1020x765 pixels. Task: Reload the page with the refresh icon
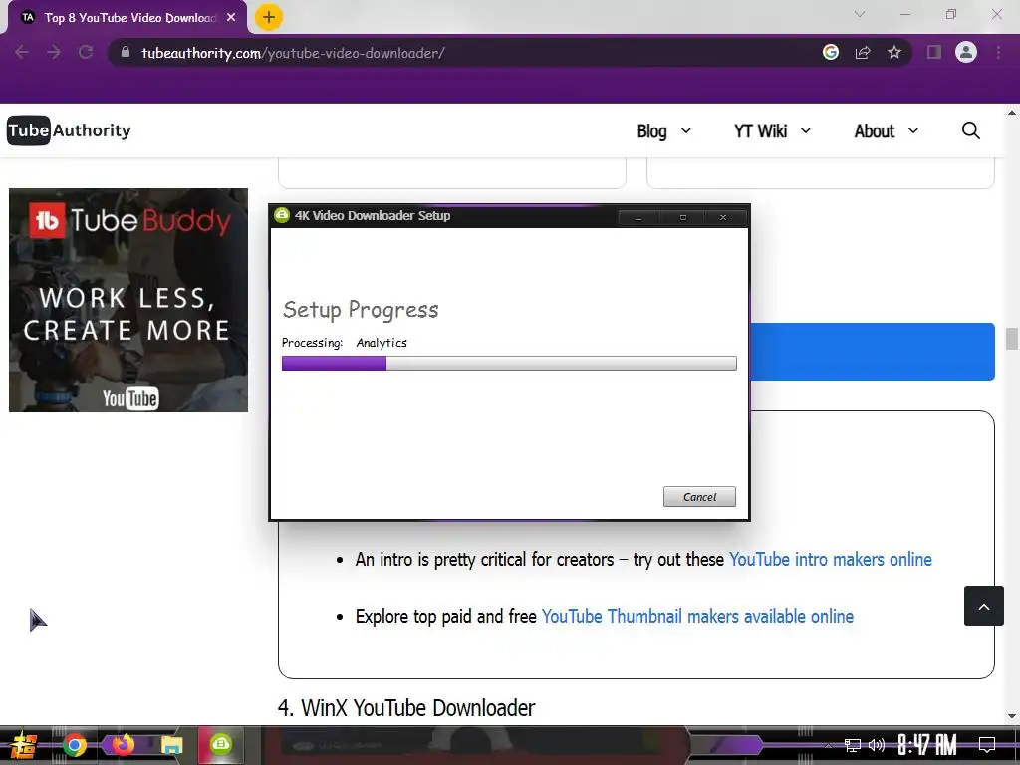point(86,52)
